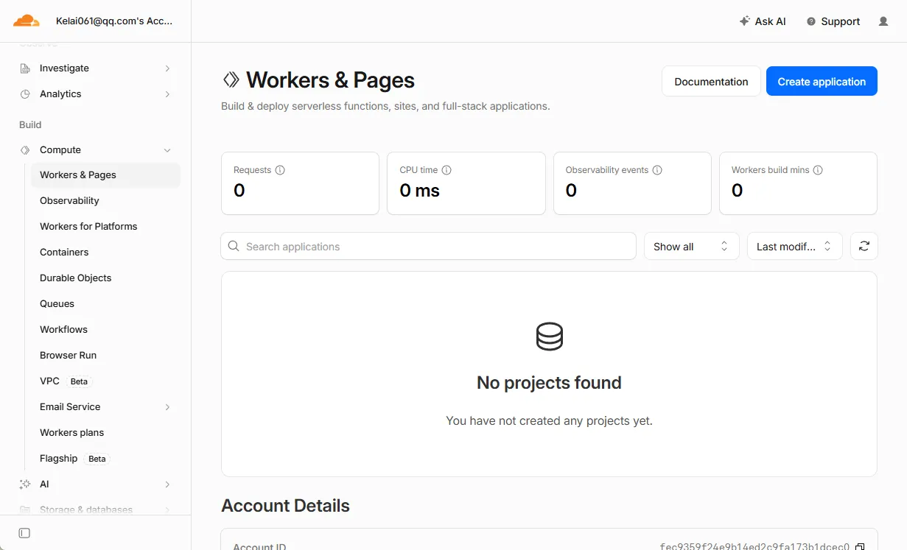Open the Show all filter dropdown

(x=691, y=247)
